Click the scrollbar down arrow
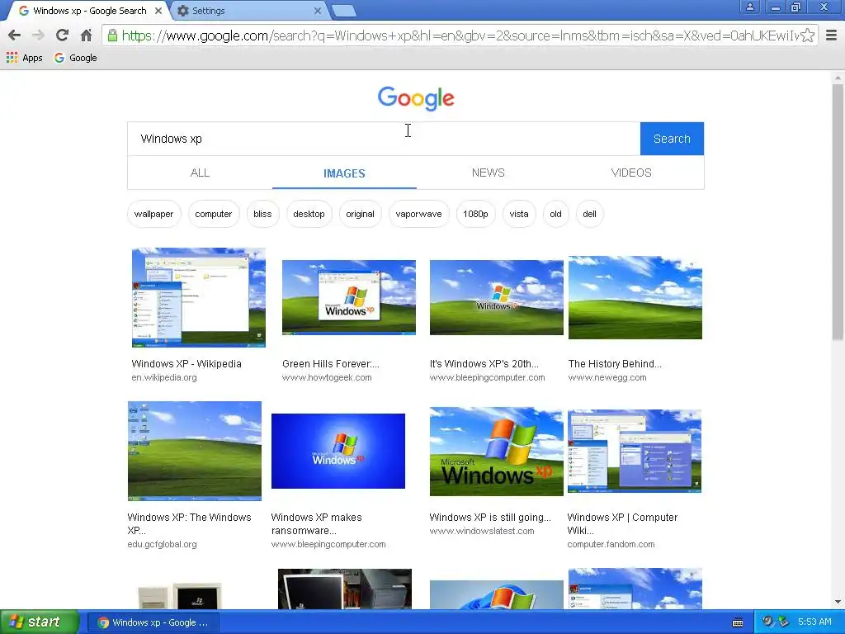845x634 pixels. point(838,602)
